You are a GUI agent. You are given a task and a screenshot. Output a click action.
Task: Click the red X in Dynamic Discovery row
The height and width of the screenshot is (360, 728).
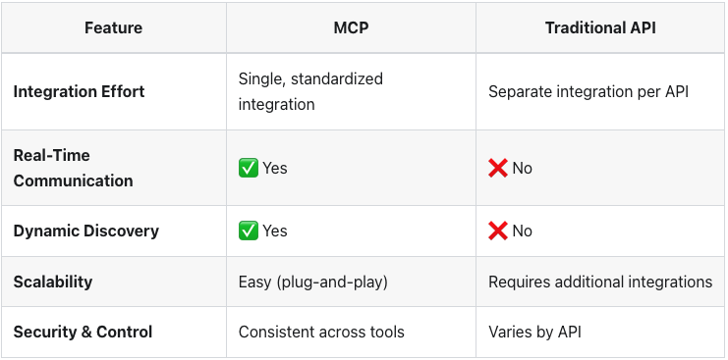coord(498,231)
